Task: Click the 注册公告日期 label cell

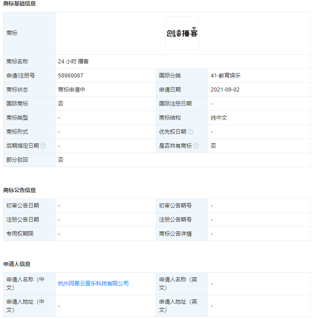Action: click(x=29, y=220)
